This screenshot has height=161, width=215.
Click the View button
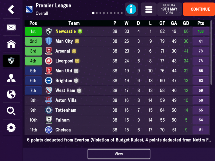click(x=119, y=154)
